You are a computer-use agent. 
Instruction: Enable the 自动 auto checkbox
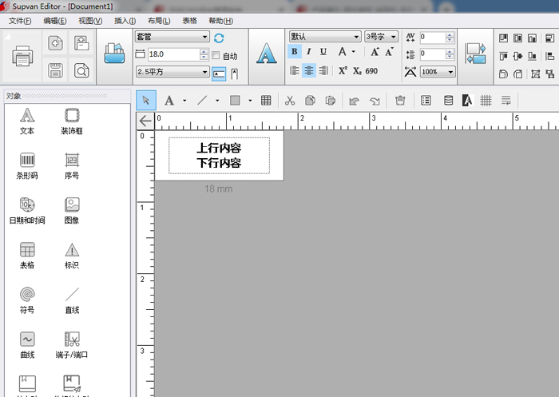click(x=216, y=56)
